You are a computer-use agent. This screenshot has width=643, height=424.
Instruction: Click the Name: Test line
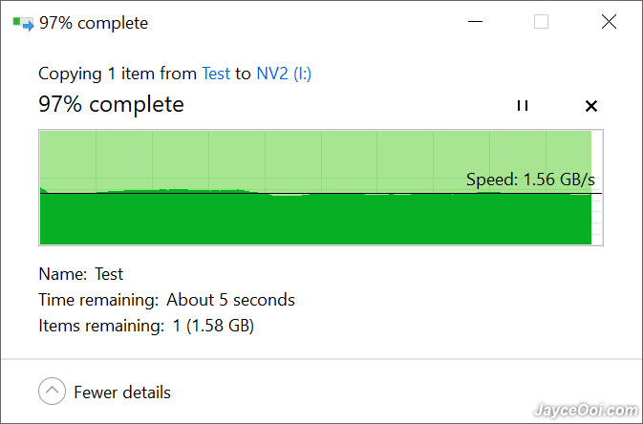pos(81,274)
